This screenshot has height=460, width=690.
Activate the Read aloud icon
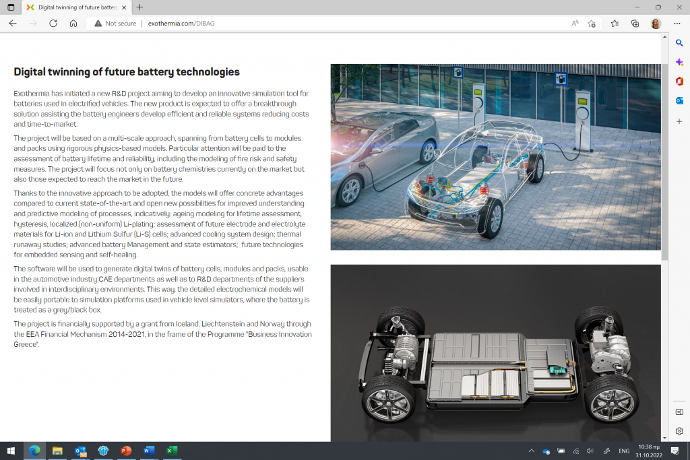click(x=575, y=24)
